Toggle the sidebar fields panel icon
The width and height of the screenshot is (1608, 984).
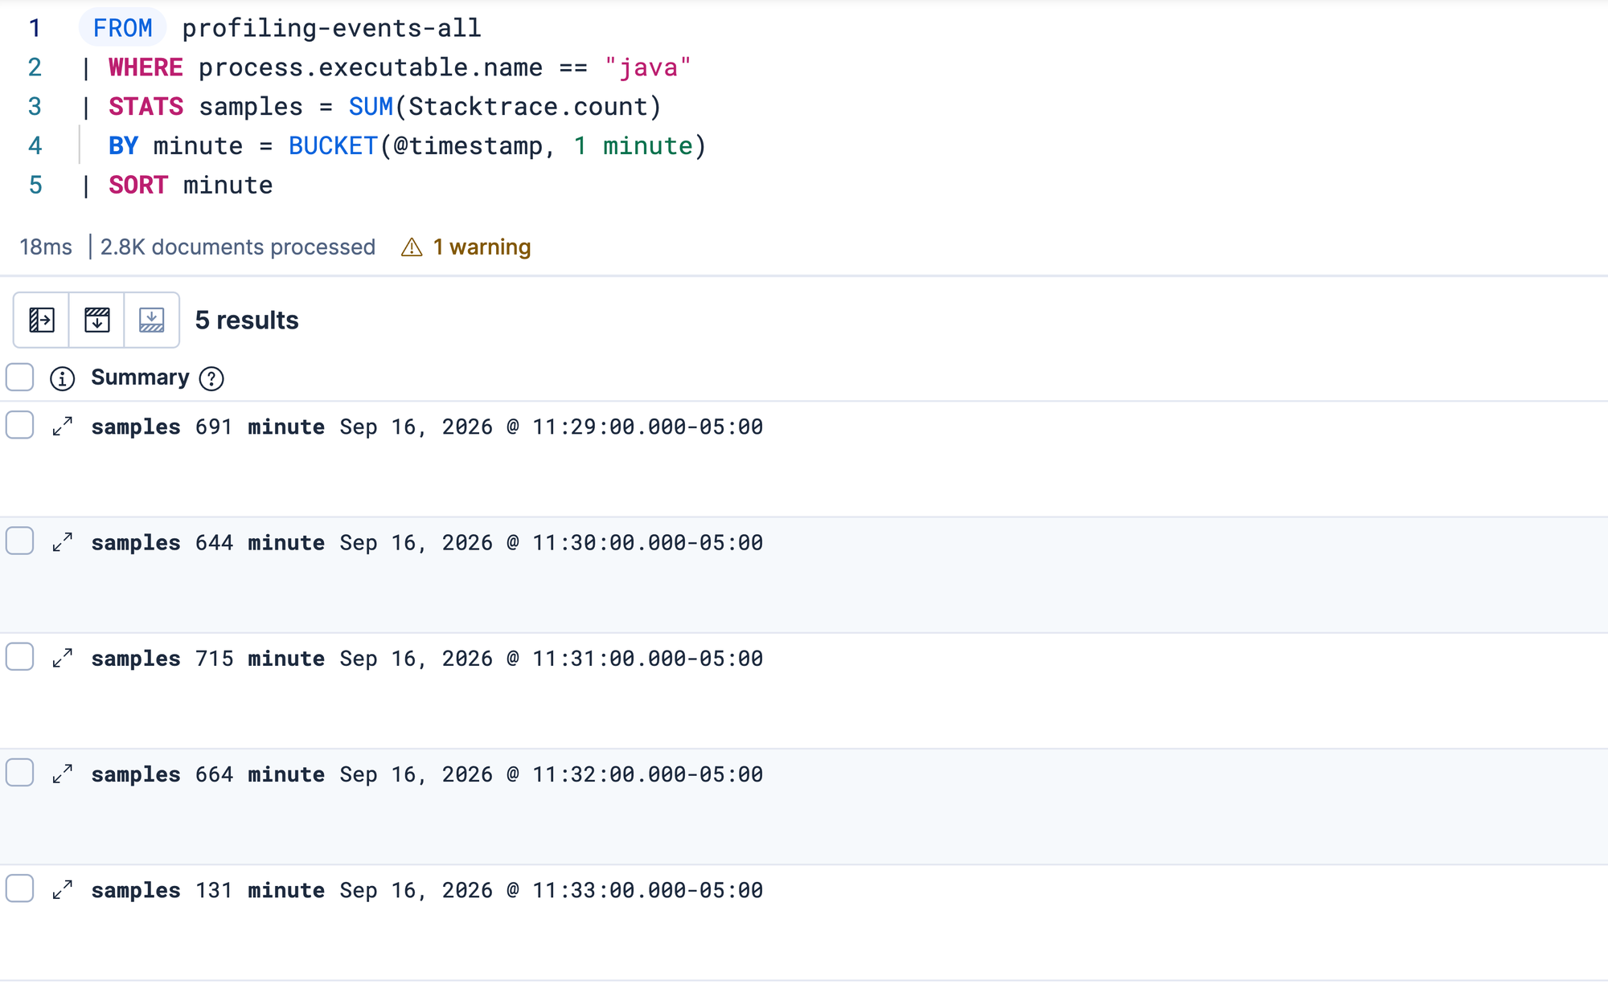[42, 320]
